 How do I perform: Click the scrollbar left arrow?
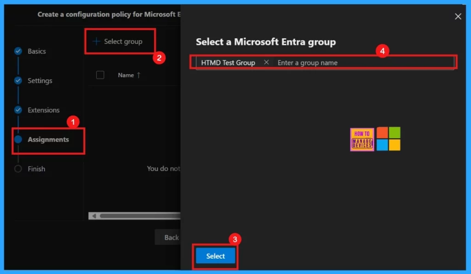(x=94, y=216)
